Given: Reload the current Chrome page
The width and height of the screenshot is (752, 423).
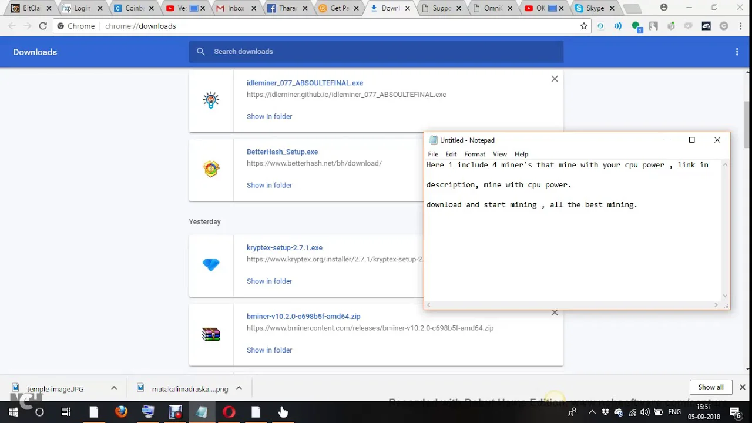Looking at the screenshot, I should pyautogui.click(x=43, y=26).
